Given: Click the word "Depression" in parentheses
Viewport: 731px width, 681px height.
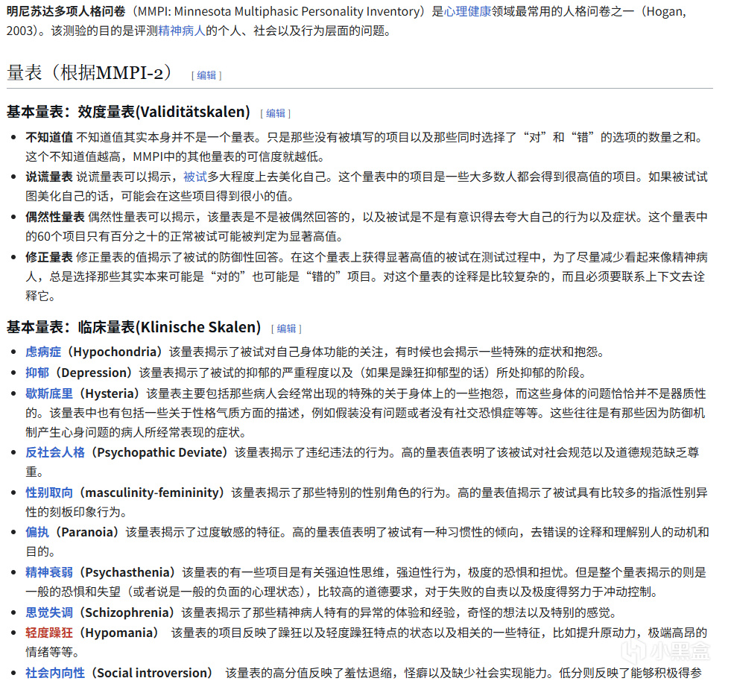Looking at the screenshot, I should tap(94, 373).
